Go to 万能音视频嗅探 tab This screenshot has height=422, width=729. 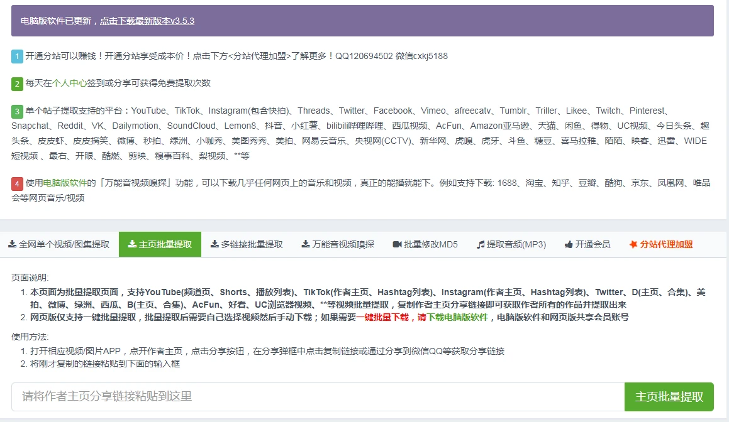click(x=338, y=244)
